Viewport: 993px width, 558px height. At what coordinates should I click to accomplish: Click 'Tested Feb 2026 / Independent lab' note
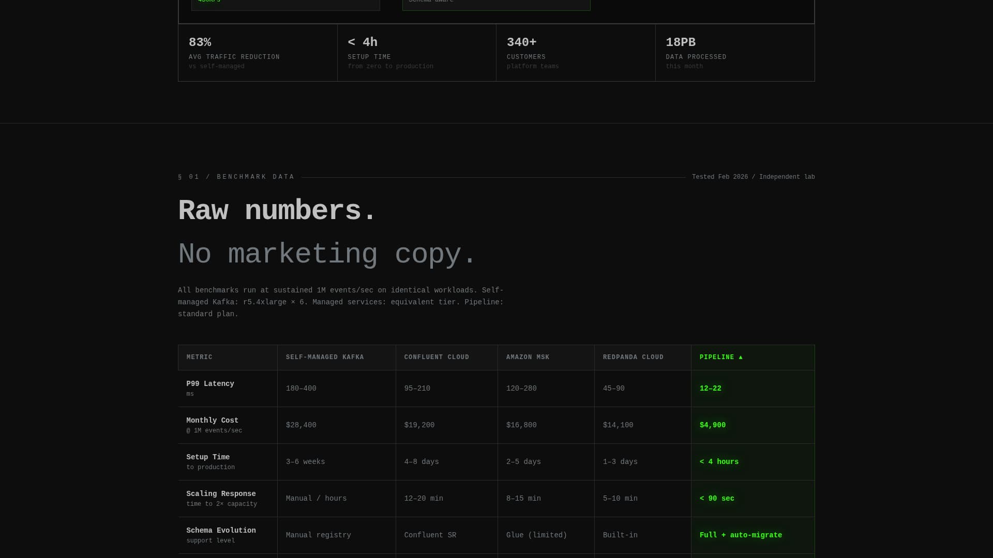(753, 177)
